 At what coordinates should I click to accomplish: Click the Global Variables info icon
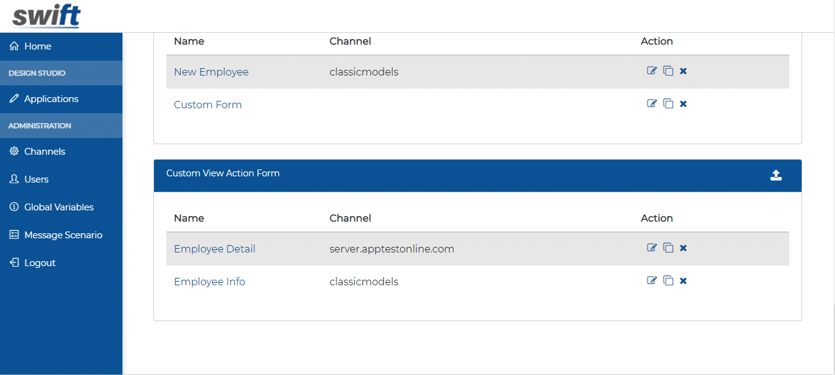click(13, 207)
